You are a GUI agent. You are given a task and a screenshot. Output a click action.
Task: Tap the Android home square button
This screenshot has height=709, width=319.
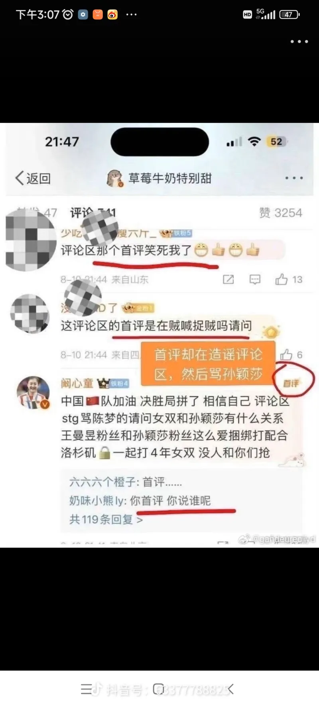(x=159, y=689)
